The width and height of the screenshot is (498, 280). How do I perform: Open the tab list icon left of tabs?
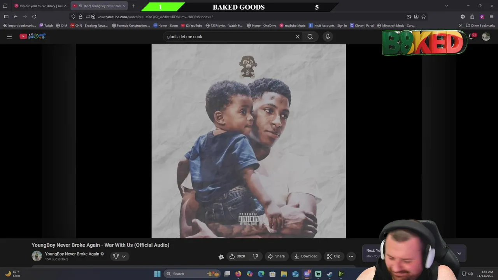click(x=5, y=6)
